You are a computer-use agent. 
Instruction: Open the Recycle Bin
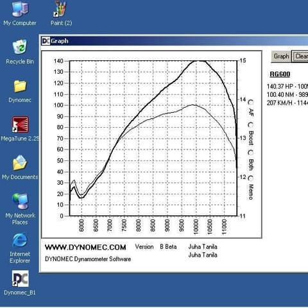click(20, 51)
